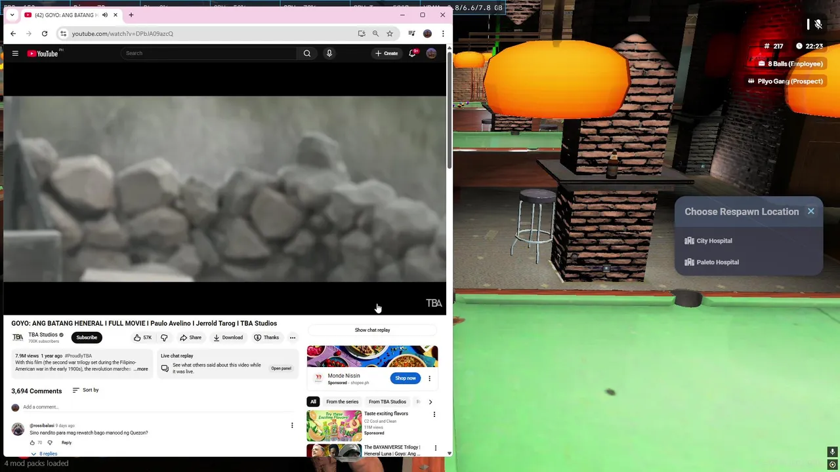Click Show chat replay
The image size is (840, 472).
click(372, 330)
